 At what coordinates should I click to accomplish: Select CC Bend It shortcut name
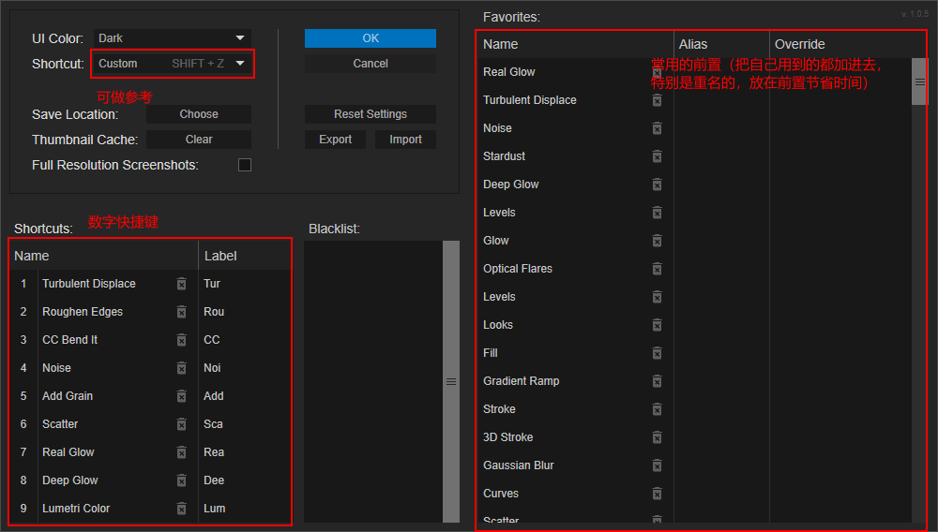(70, 340)
